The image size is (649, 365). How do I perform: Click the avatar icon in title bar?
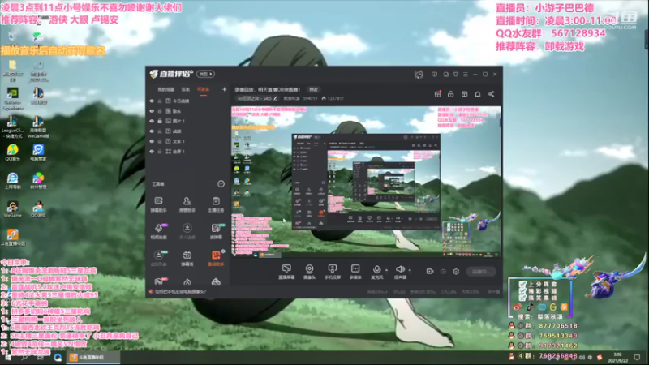pos(419,74)
